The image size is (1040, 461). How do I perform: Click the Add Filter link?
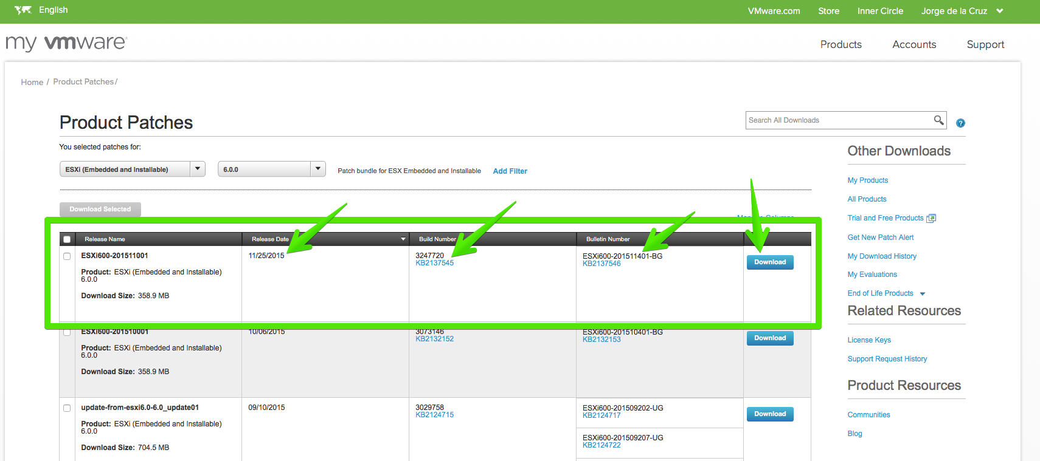[510, 171]
